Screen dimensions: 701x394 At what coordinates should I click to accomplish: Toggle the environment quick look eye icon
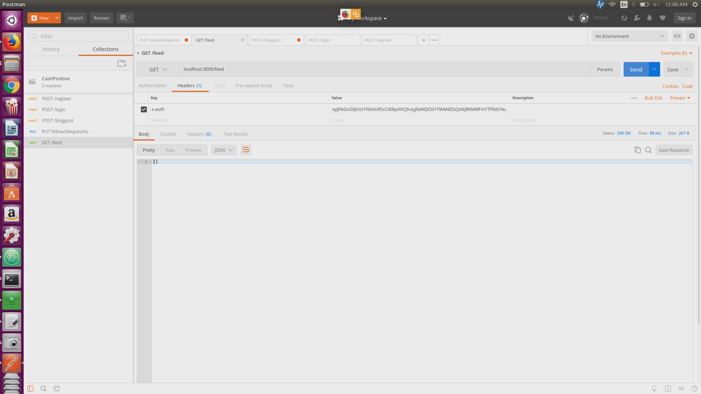677,36
